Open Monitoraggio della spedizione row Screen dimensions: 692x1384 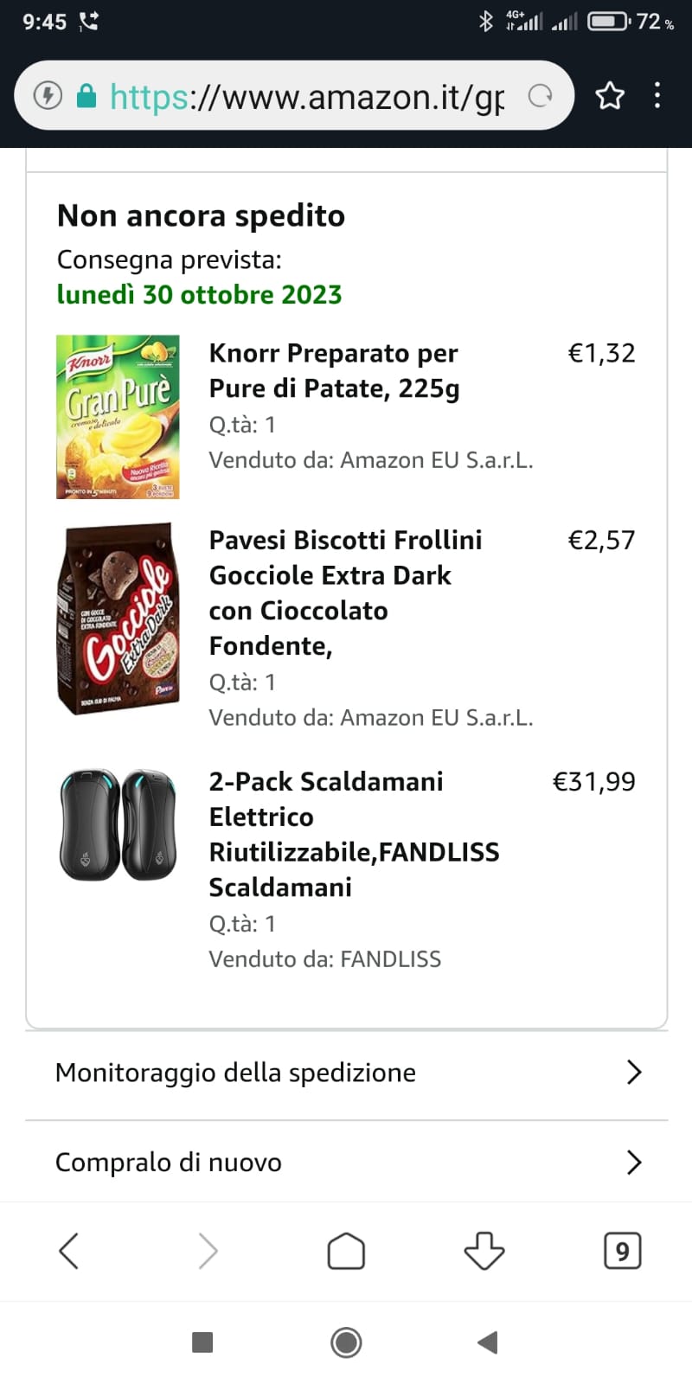(235, 1073)
